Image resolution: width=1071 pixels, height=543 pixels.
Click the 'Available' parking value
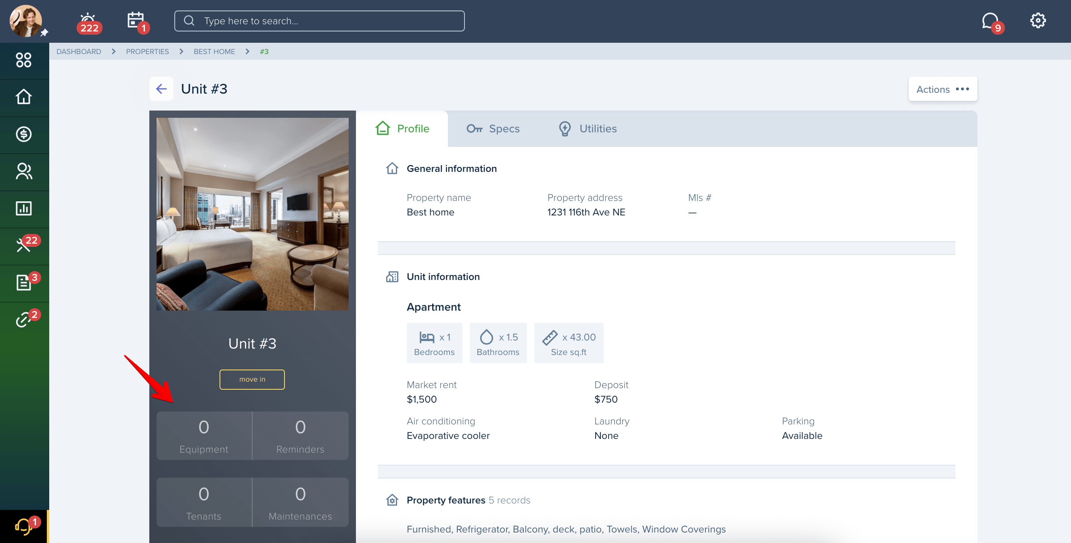(801, 435)
